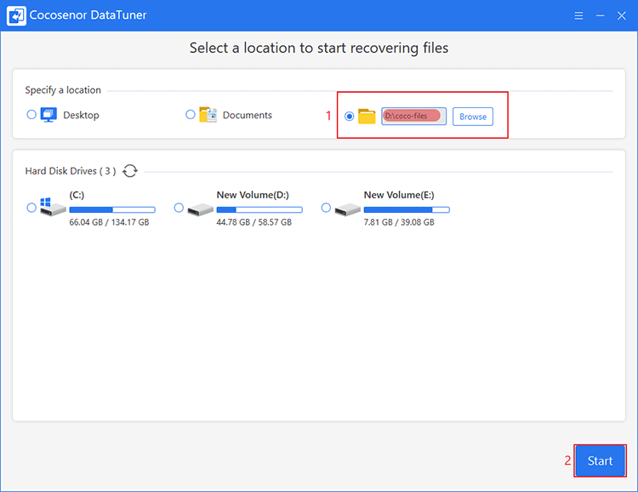Screen dimensions: 638x492
Task: Click the New Volume(D:) drive icon
Action: (x=200, y=209)
